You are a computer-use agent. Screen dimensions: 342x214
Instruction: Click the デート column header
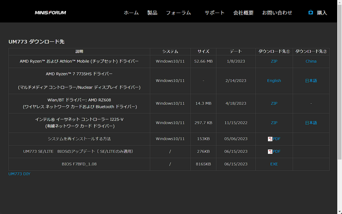click(236, 52)
